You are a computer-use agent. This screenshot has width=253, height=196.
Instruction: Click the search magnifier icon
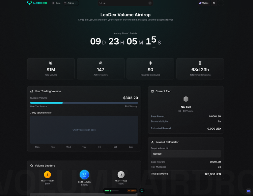(100, 3)
